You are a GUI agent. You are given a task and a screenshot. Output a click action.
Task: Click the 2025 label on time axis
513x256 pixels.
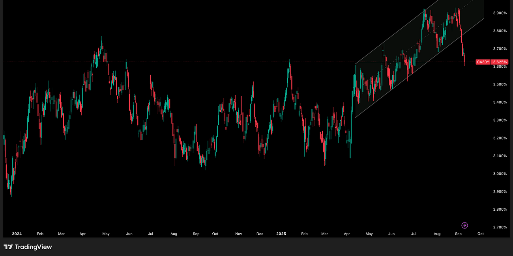coord(281,234)
